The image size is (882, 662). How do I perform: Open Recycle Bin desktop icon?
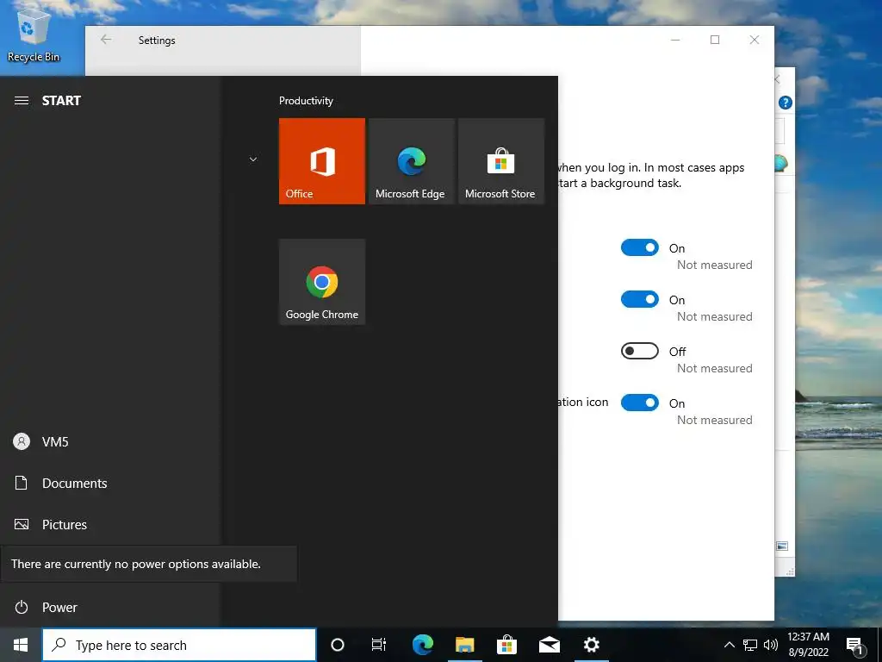34,34
